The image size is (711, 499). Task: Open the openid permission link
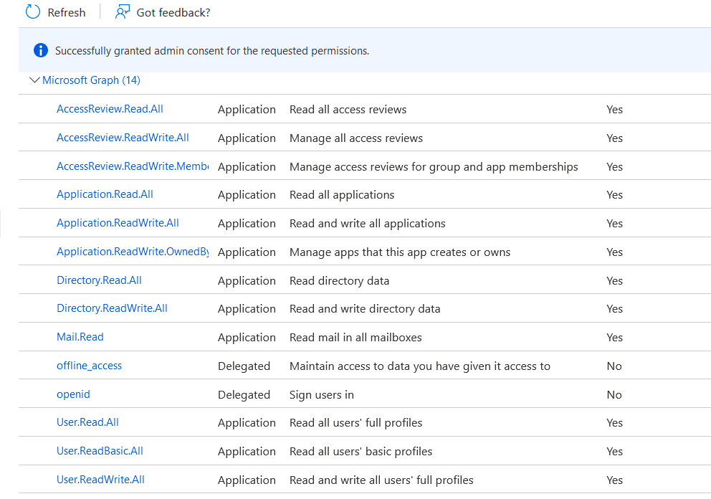(73, 394)
